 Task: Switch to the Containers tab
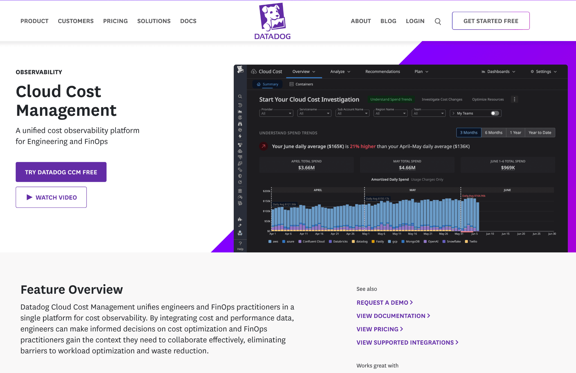[x=301, y=84]
